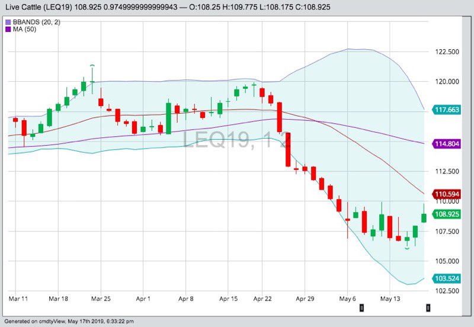The width and height of the screenshot is (474, 327).
Task: Click the 110.594 red price tag
Action: point(447,194)
